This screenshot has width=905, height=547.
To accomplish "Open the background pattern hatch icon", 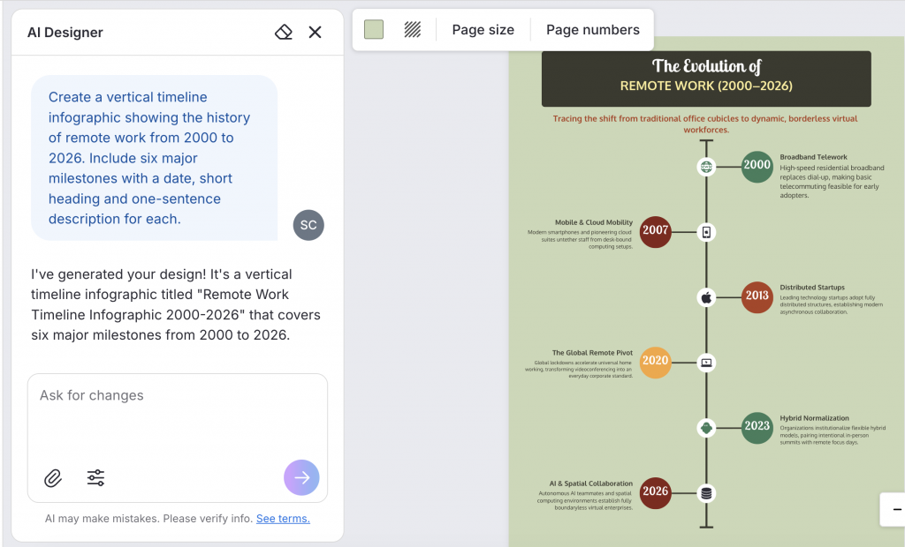I will pyautogui.click(x=412, y=29).
